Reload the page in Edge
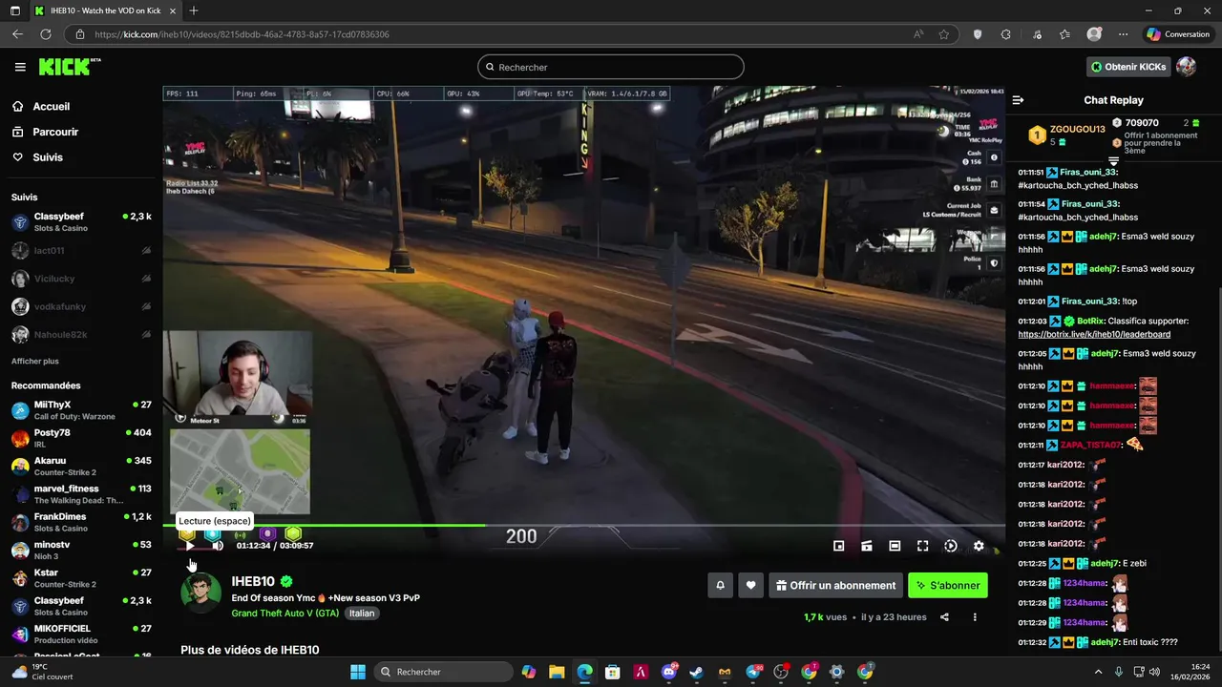Image resolution: width=1222 pixels, height=687 pixels. click(x=46, y=34)
